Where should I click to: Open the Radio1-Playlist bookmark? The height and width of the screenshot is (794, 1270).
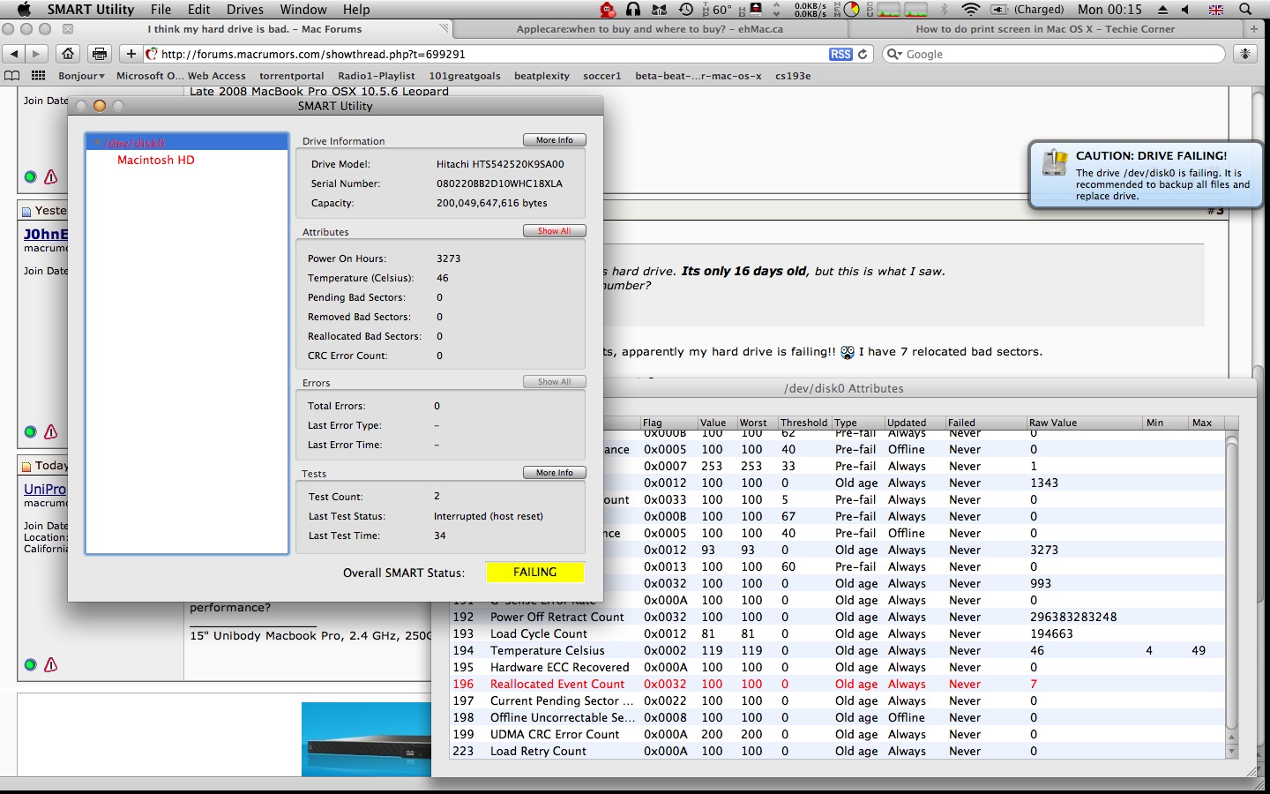tap(377, 76)
